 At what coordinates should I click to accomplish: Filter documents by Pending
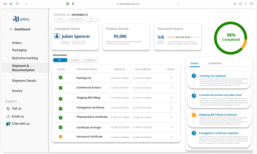pos(75,60)
